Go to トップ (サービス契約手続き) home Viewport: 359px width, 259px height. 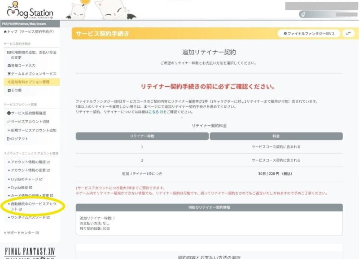pyautogui.click(x=29, y=31)
